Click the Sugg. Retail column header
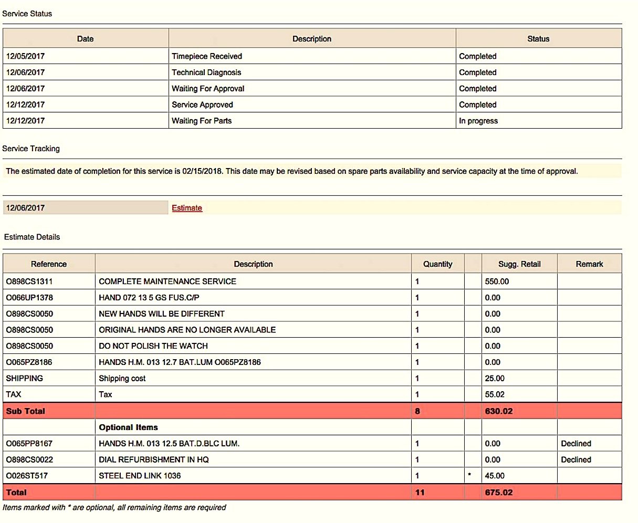 click(x=519, y=264)
